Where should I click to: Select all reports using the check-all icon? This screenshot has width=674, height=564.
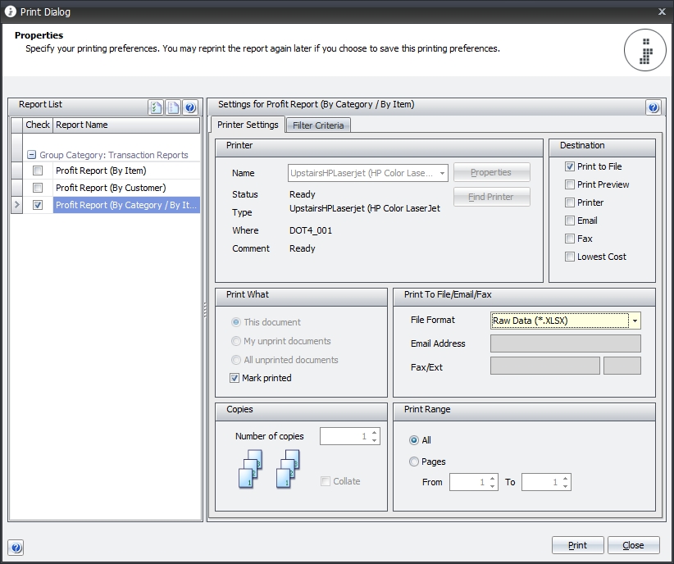(156, 107)
